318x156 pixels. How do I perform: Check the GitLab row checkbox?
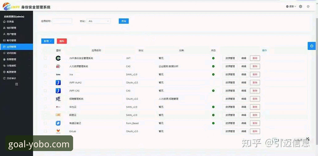(45, 131)
